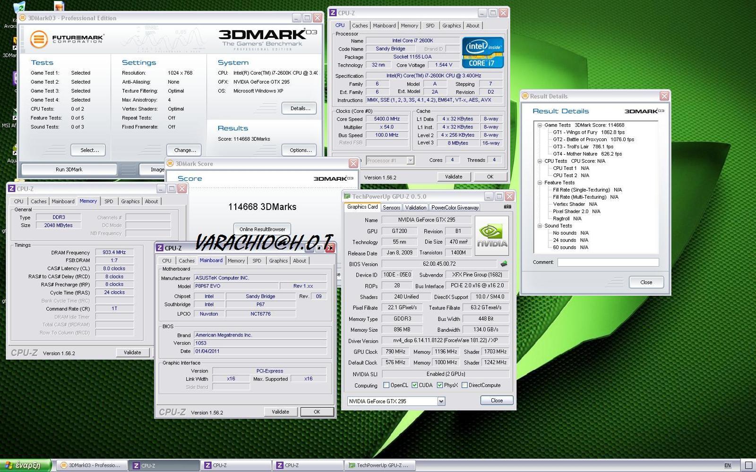
Task: Open the Processor #1 selection dropdown
Action: coord(410,160)
